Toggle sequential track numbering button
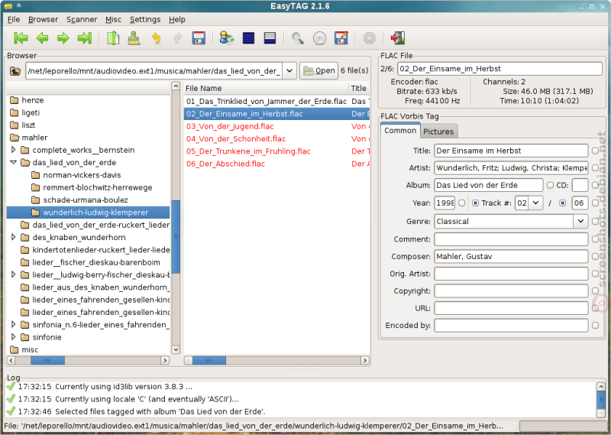611x435 pixels. pos(475,203)
